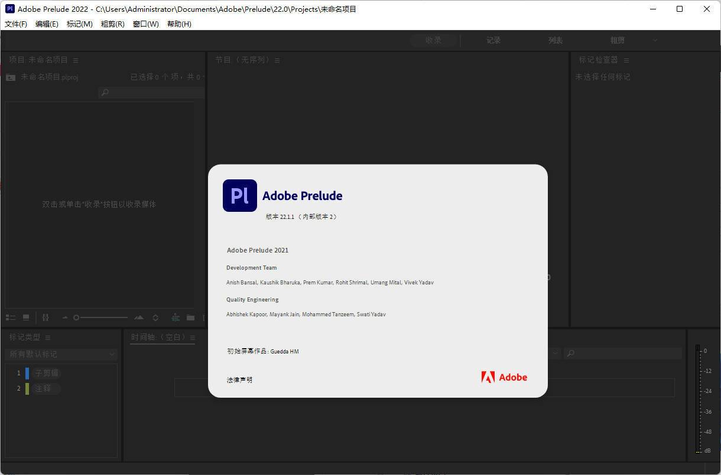Switch project panel to list view
721x475 pixels.
click(x=11, y=317)
